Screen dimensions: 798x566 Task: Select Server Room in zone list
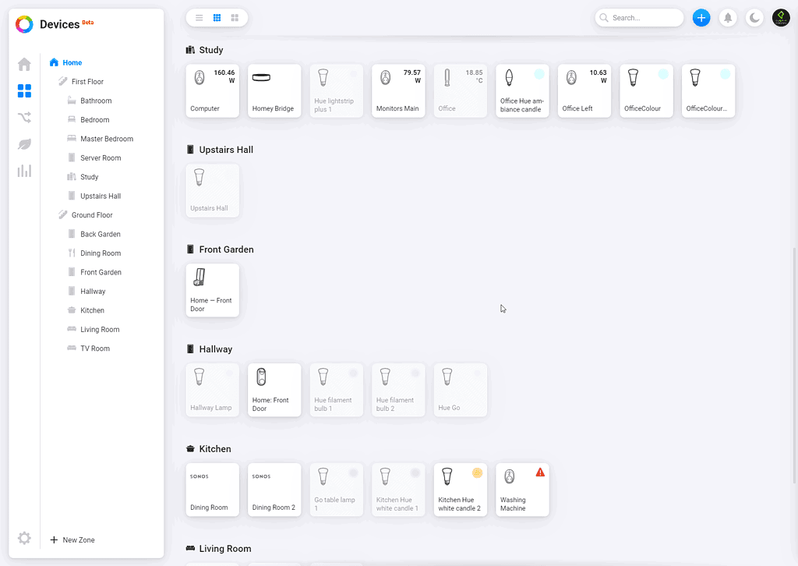(101, 158)
